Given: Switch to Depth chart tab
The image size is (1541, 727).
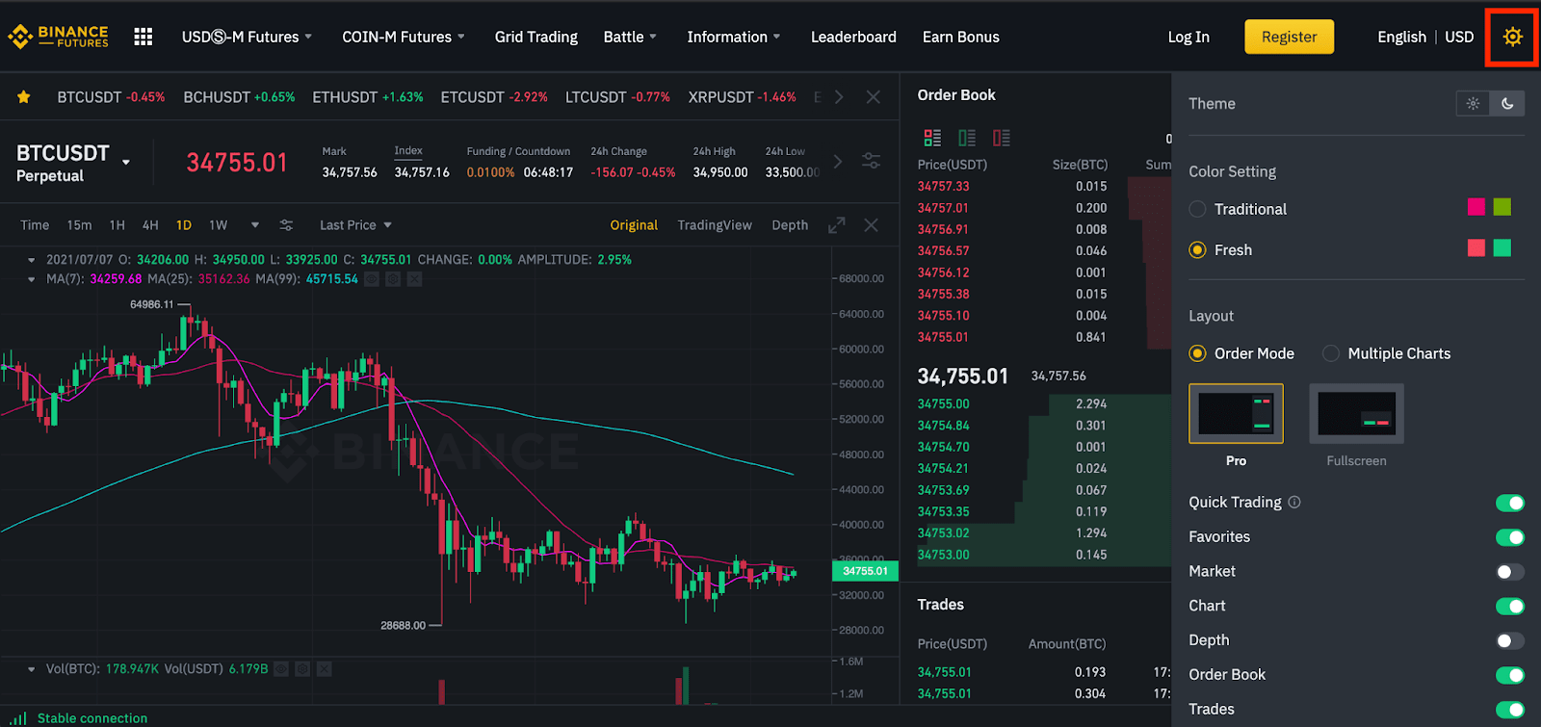Looking at the screenshot, I should coord(790,224).
